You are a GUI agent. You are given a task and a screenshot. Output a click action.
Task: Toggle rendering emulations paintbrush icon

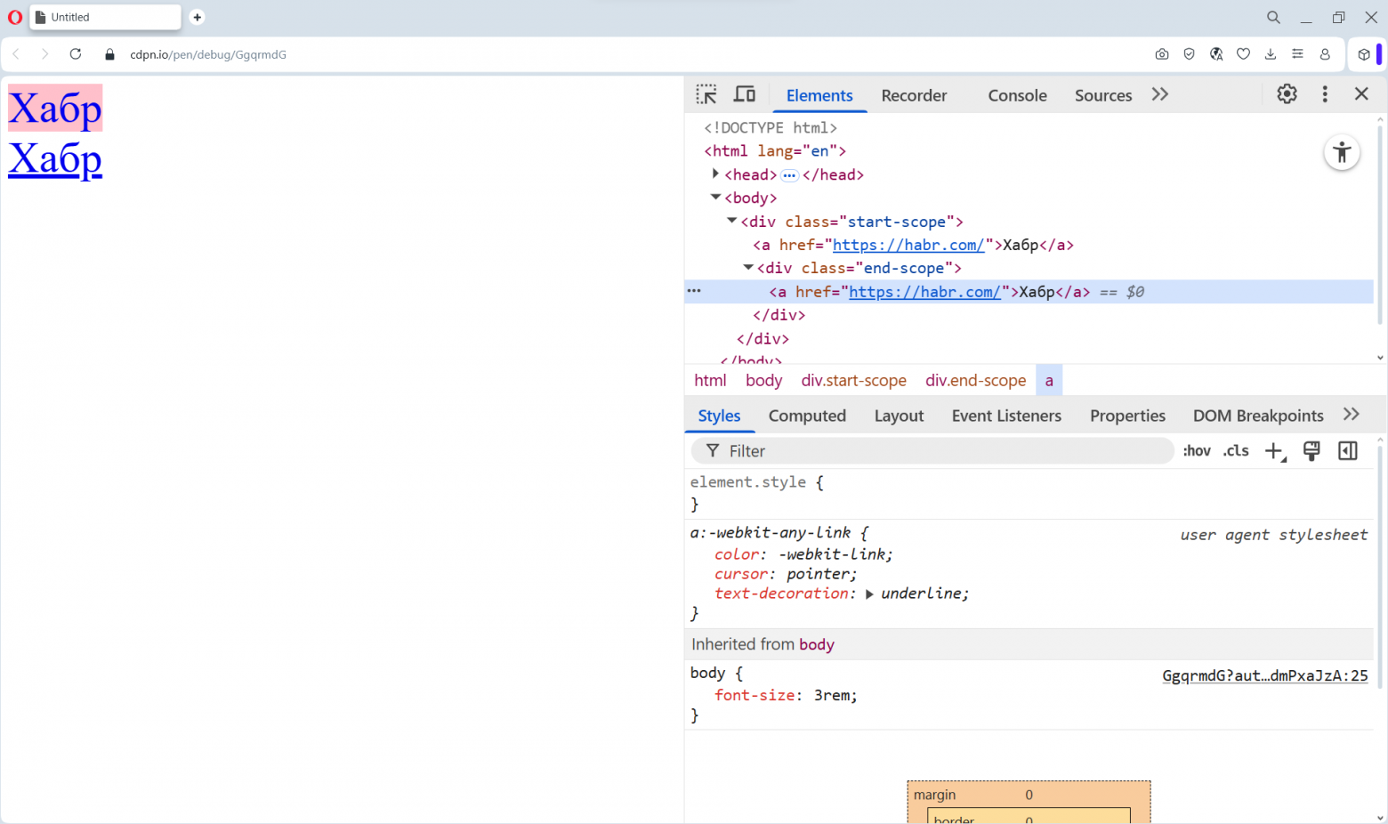click(x=1311, y=451)
